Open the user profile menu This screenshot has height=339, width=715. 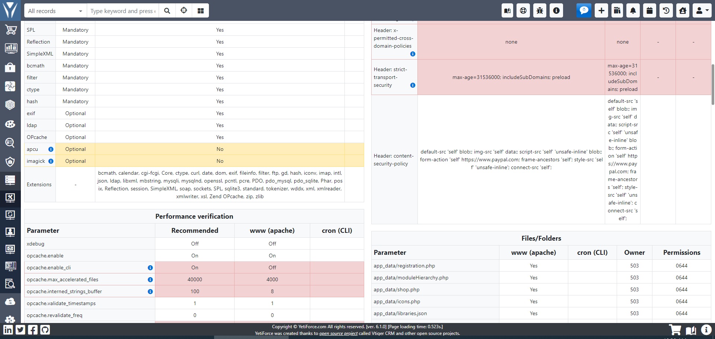(x=701, y=10)
